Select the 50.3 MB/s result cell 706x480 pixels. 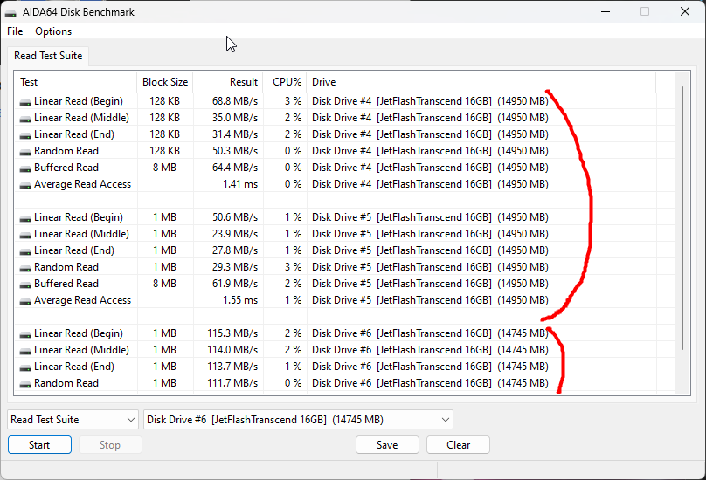[234, 151]
